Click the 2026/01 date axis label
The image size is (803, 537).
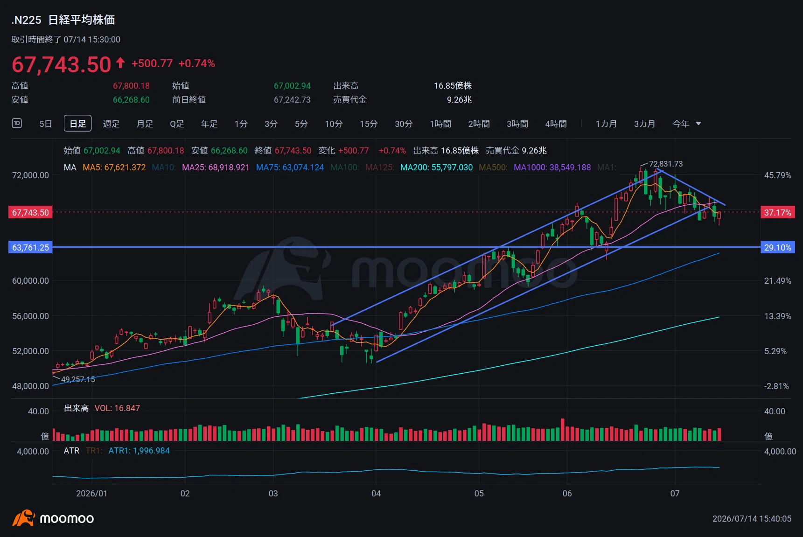click(91, 494)
